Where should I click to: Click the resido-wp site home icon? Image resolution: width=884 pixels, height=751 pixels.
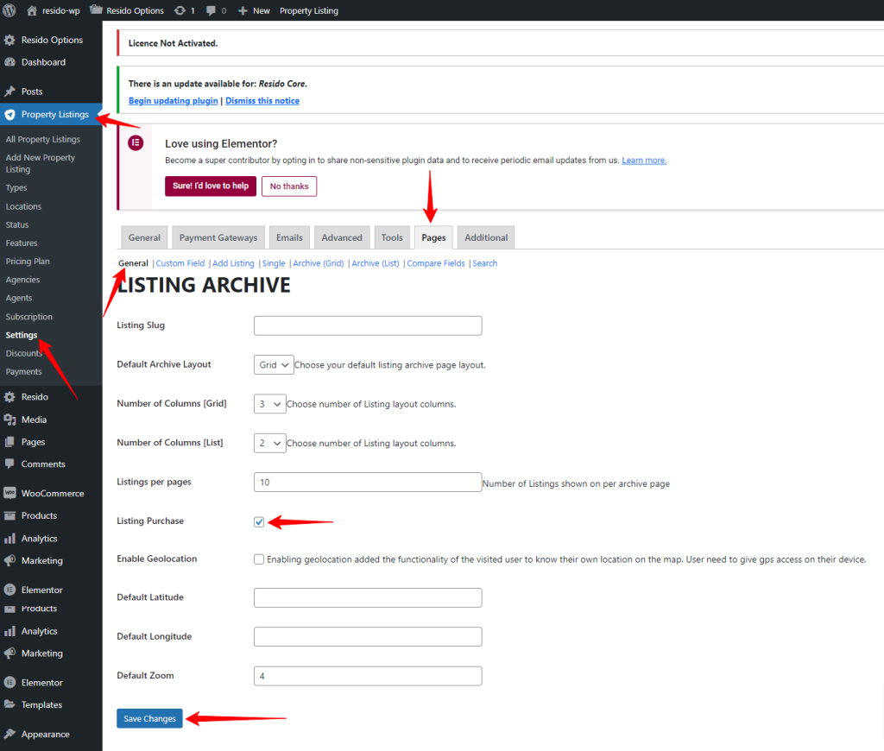(x=31, y=10)
